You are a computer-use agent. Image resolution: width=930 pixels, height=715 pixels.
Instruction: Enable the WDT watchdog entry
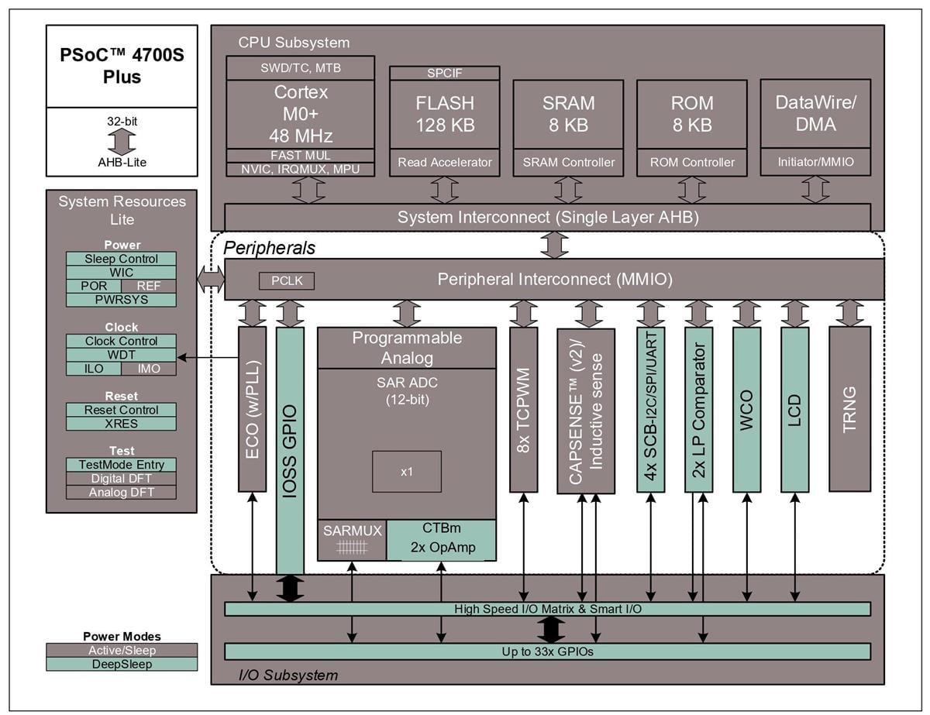click(122, 354)
